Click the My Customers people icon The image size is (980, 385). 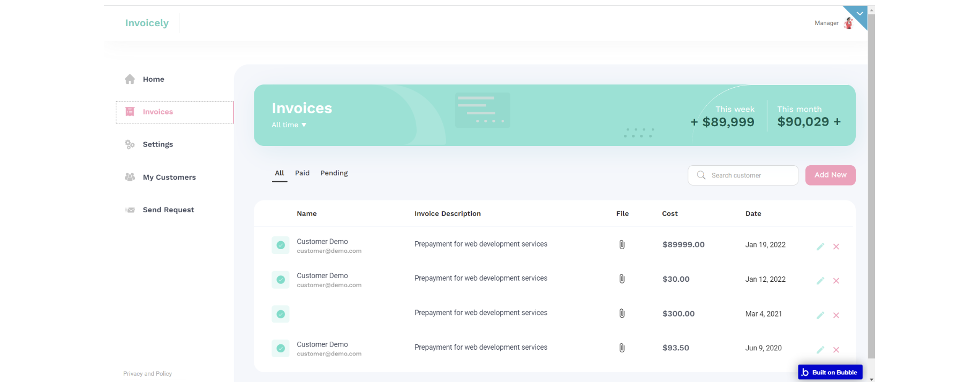tap(130, 177)
